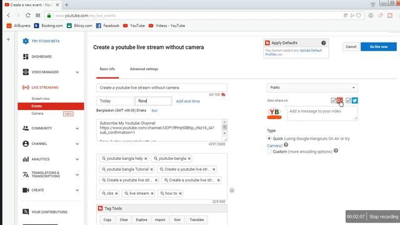Click the event title input field
Image resolution: width=400 pixels, height=225 pixels.
[162, 87]
